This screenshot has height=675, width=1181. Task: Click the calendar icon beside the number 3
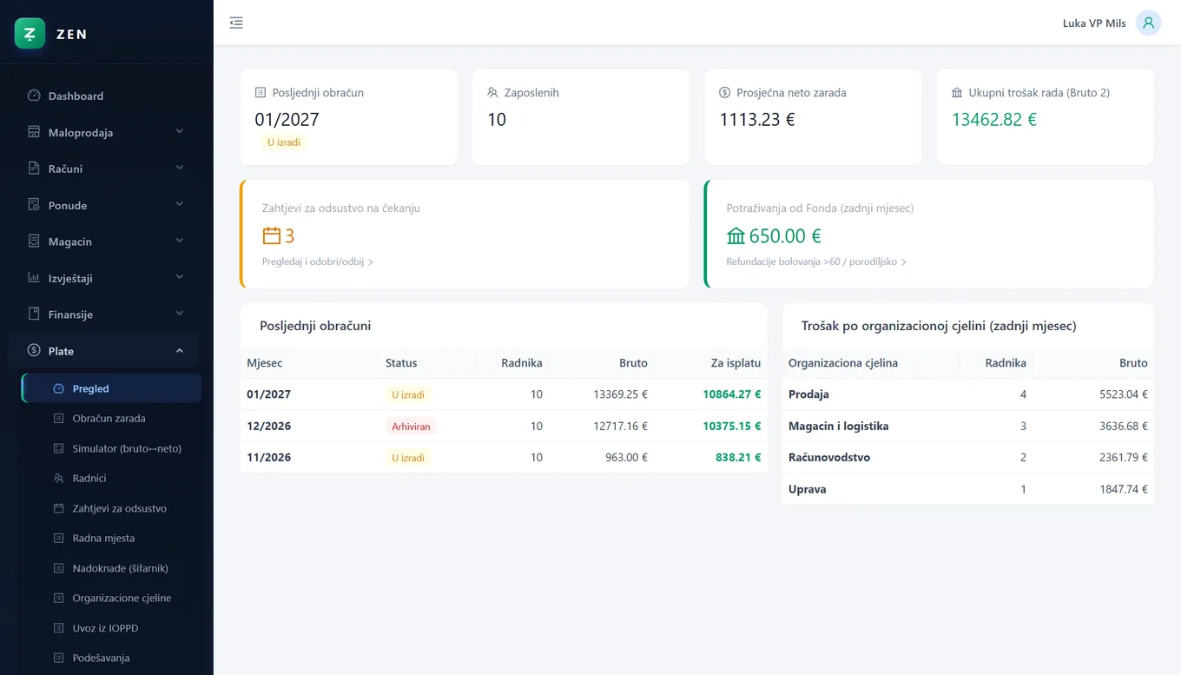coord(272,235)
